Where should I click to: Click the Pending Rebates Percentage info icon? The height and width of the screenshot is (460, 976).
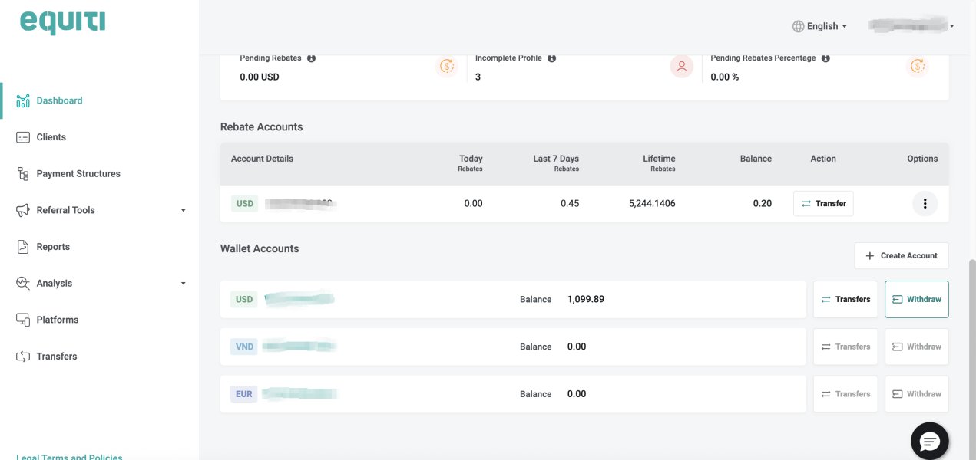825,58
